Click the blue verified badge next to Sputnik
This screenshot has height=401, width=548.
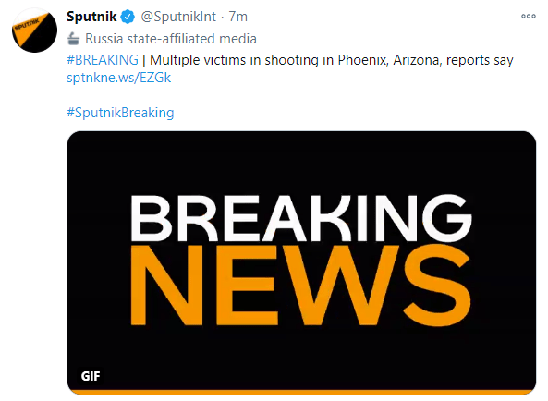(x=128, y=17)
